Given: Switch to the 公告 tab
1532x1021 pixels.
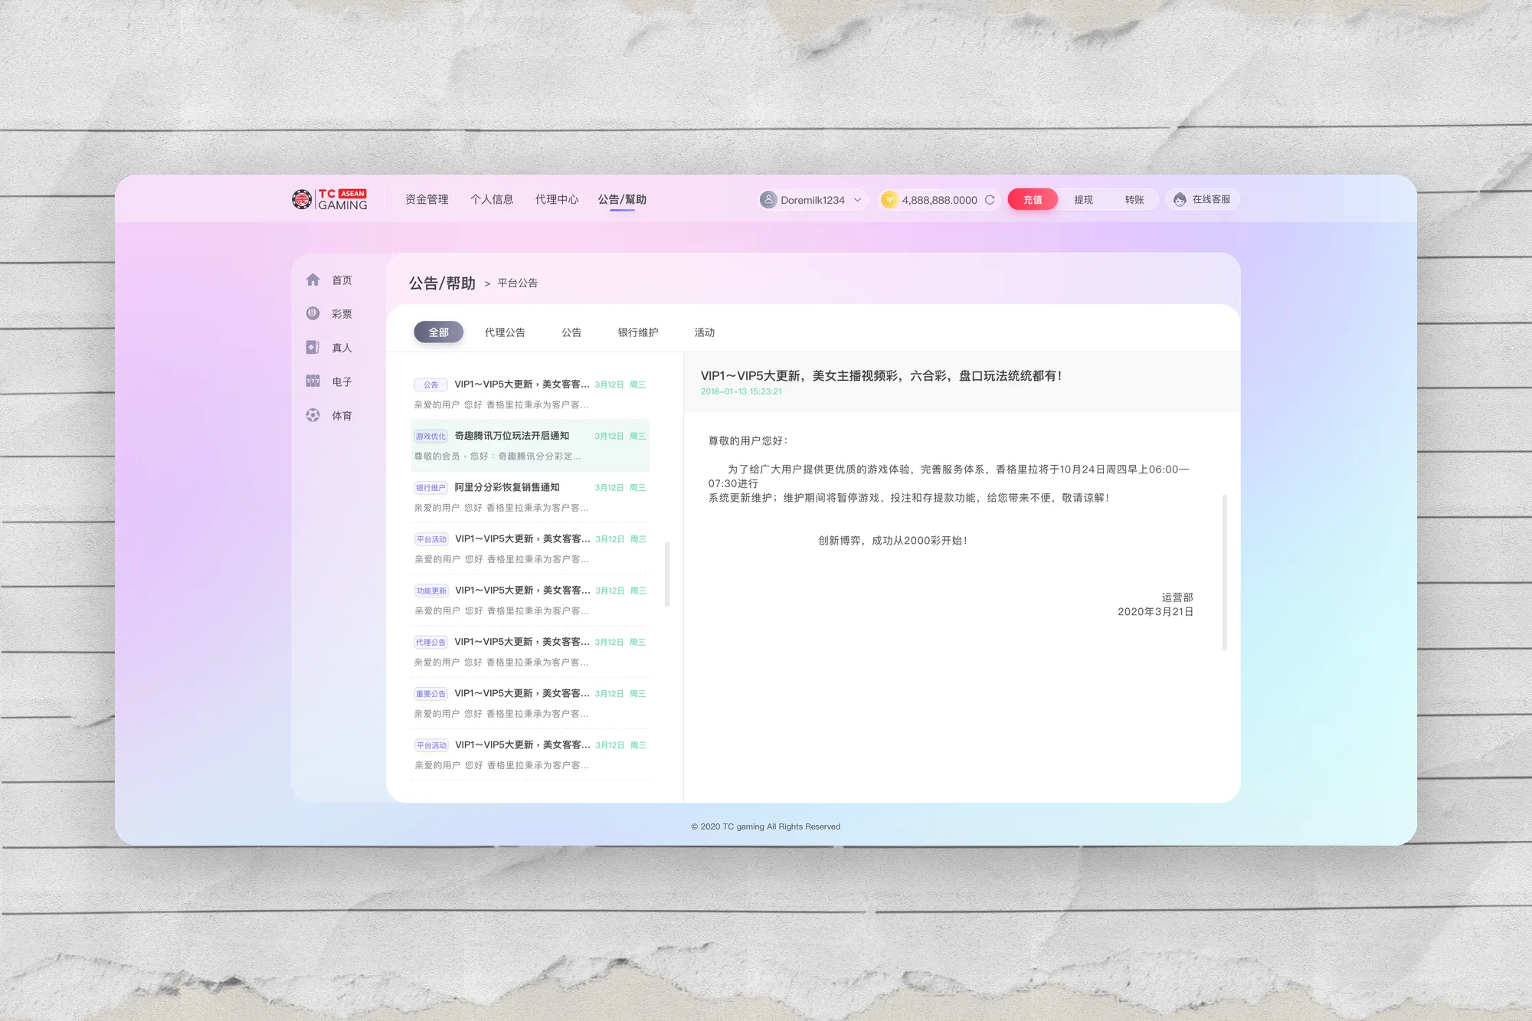Looking at the screenshot, I should point(571,332).
